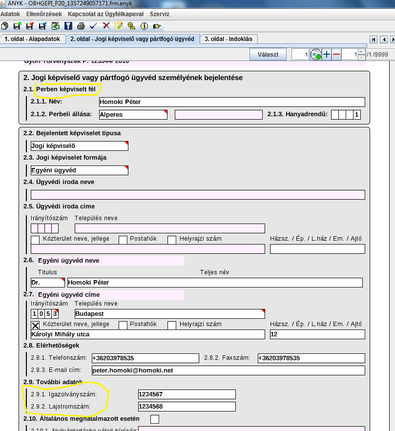Click the Teljes név field with Homoki Péter
The image size is (395, 431).
point(215,283)
